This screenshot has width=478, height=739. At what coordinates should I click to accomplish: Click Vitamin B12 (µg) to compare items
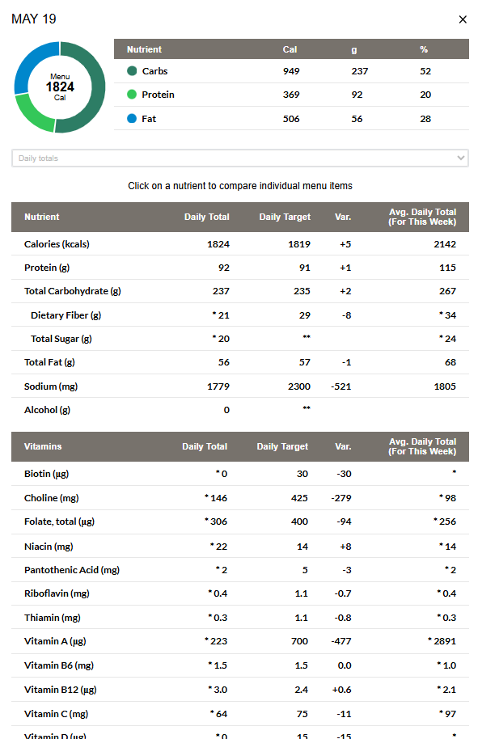240,690
